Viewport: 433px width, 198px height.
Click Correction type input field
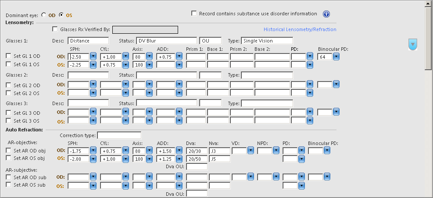click(119, 135)
